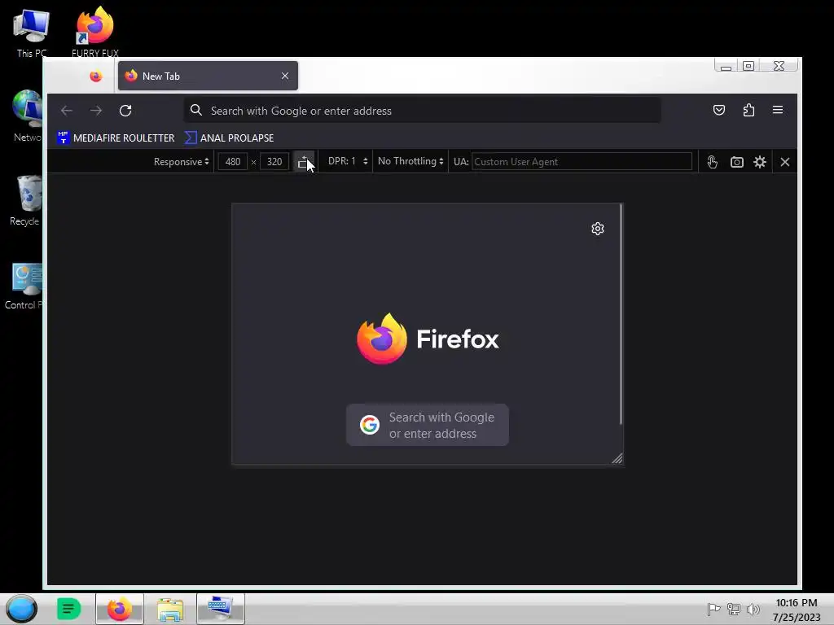834x625 pixels.
Task: Click the in-page Google search box
Action: [428, 425]
